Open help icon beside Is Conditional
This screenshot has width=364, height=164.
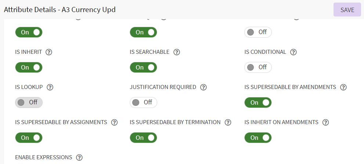pos(293,52)
